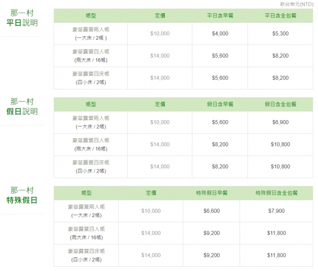Click the $10,000 list price in 假日 table

tap(160, 122)
